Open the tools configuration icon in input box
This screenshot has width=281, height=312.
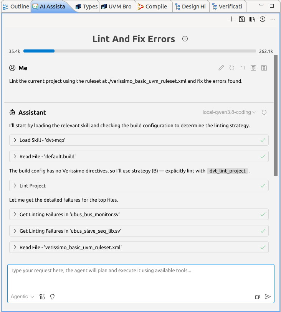(x=42, y=297)
